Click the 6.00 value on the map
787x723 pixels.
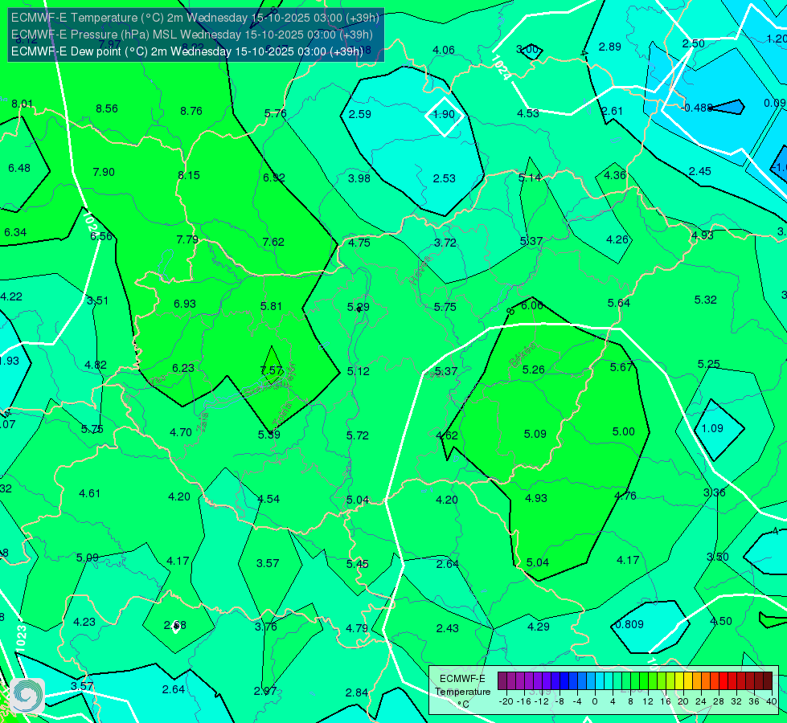pyautogui.click(x=531, y=305)
